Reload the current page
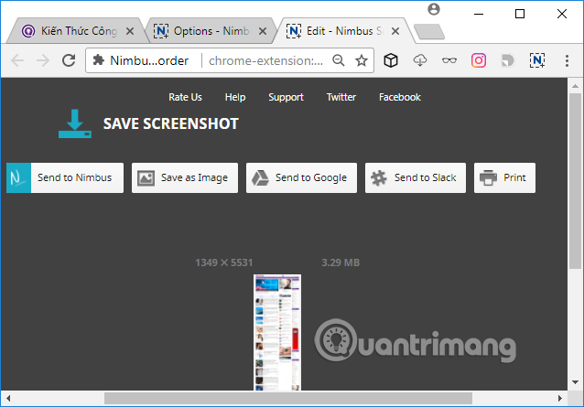 (x=69, y=60)
